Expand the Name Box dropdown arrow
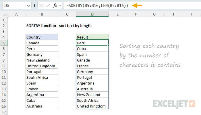Image resolution: width=201 pixels, height=115 pixels. pyautogui.click(x=28, y=6)
